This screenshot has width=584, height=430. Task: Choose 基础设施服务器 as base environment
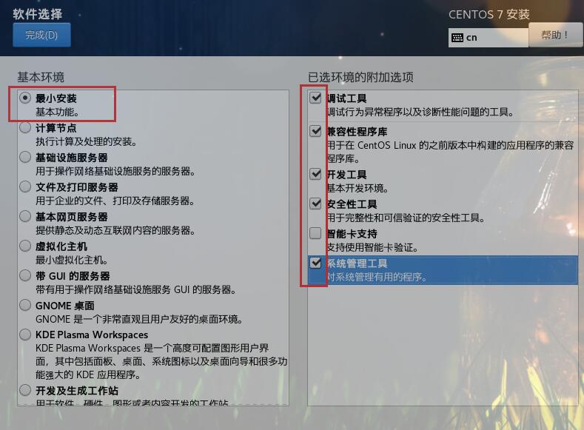click(x=25, y=157)
